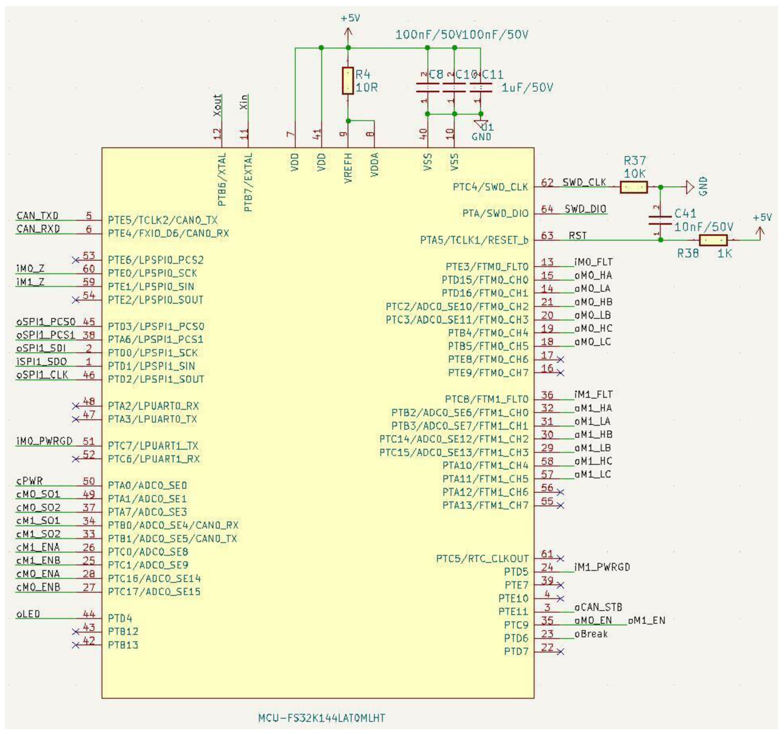Select the R4 10R resistor symbol
Viewport: 784px width, 734px height.
tap(347, 81)
